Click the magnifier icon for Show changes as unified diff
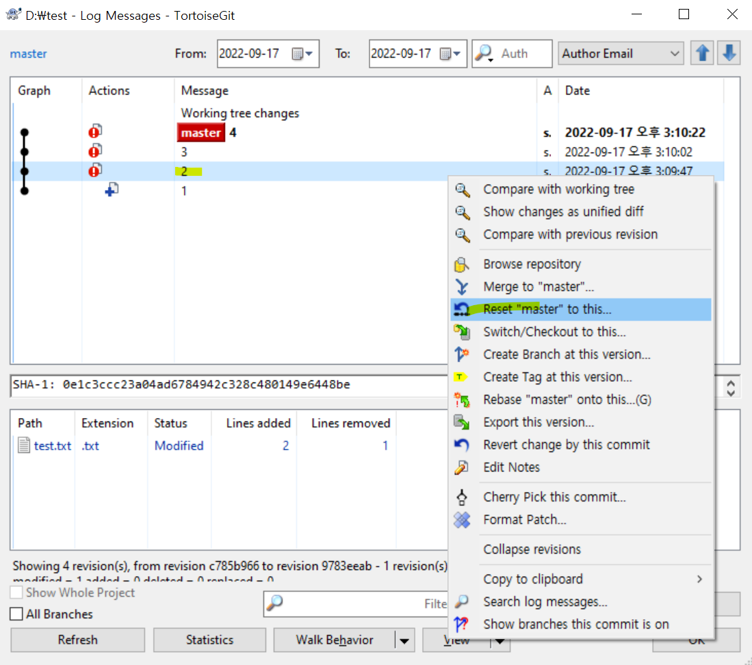752x665 pixels. 463,212
